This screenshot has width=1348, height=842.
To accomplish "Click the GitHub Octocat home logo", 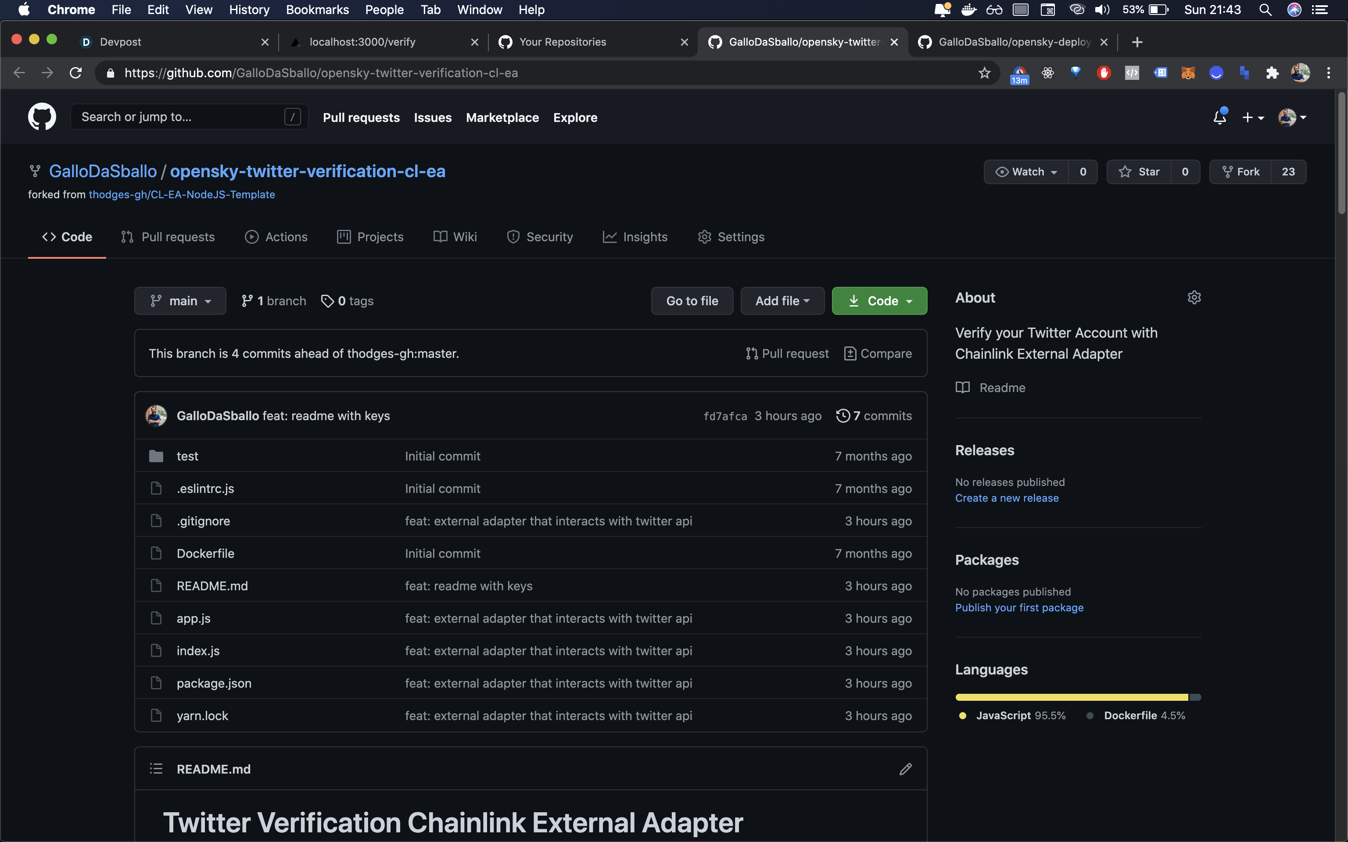I will [42, 117].
